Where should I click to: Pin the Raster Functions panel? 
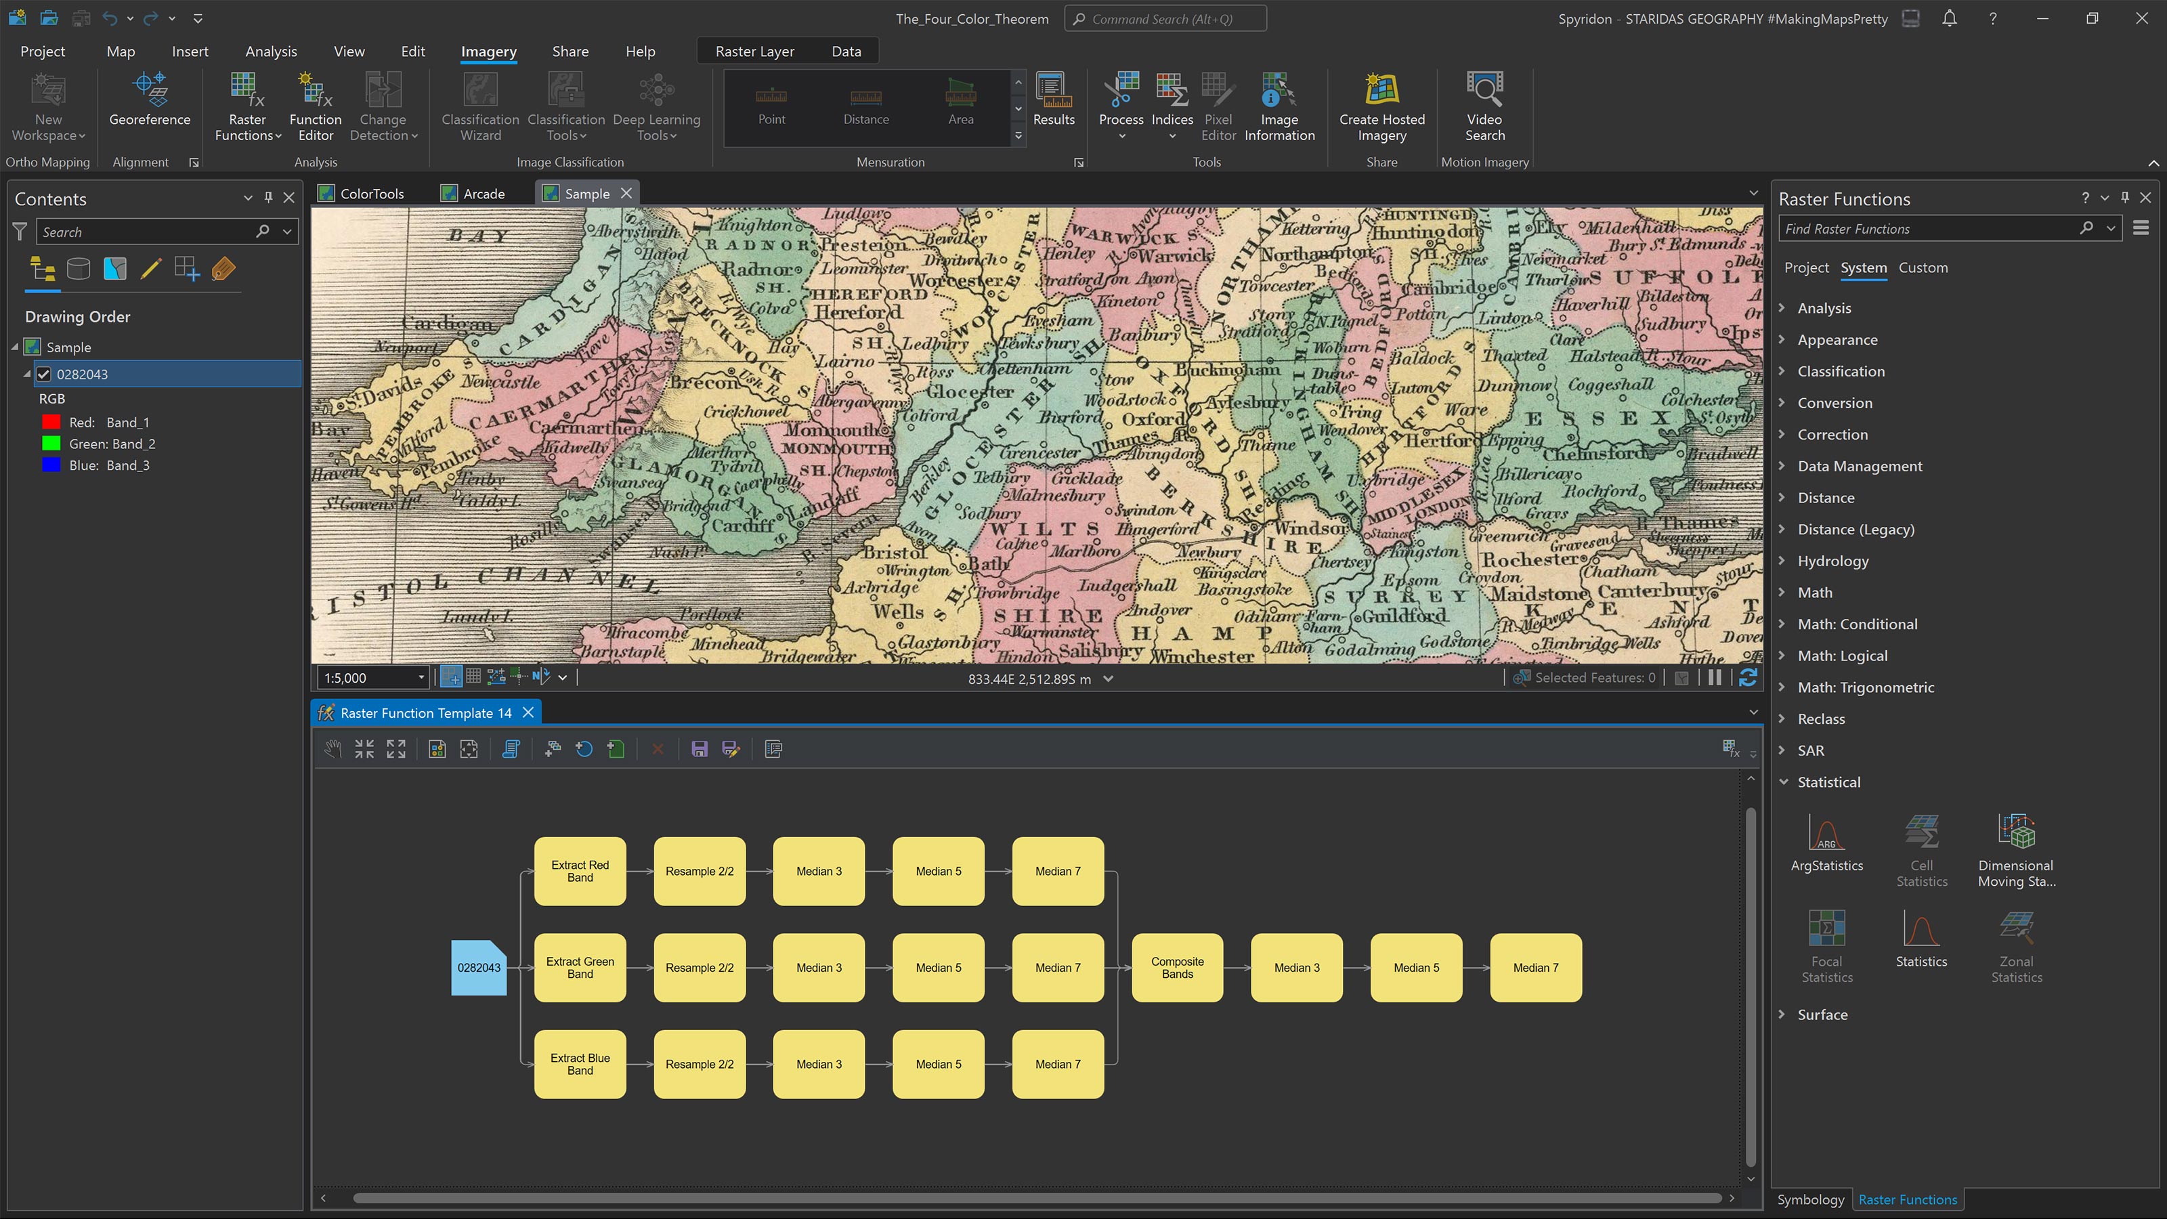2125,198
